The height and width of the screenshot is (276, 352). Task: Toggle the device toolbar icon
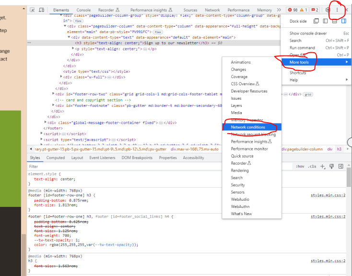[x=42, y=10]
